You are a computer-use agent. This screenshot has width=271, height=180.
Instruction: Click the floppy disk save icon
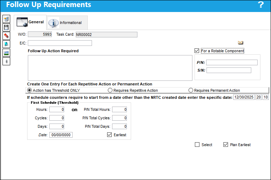point(6,27)
